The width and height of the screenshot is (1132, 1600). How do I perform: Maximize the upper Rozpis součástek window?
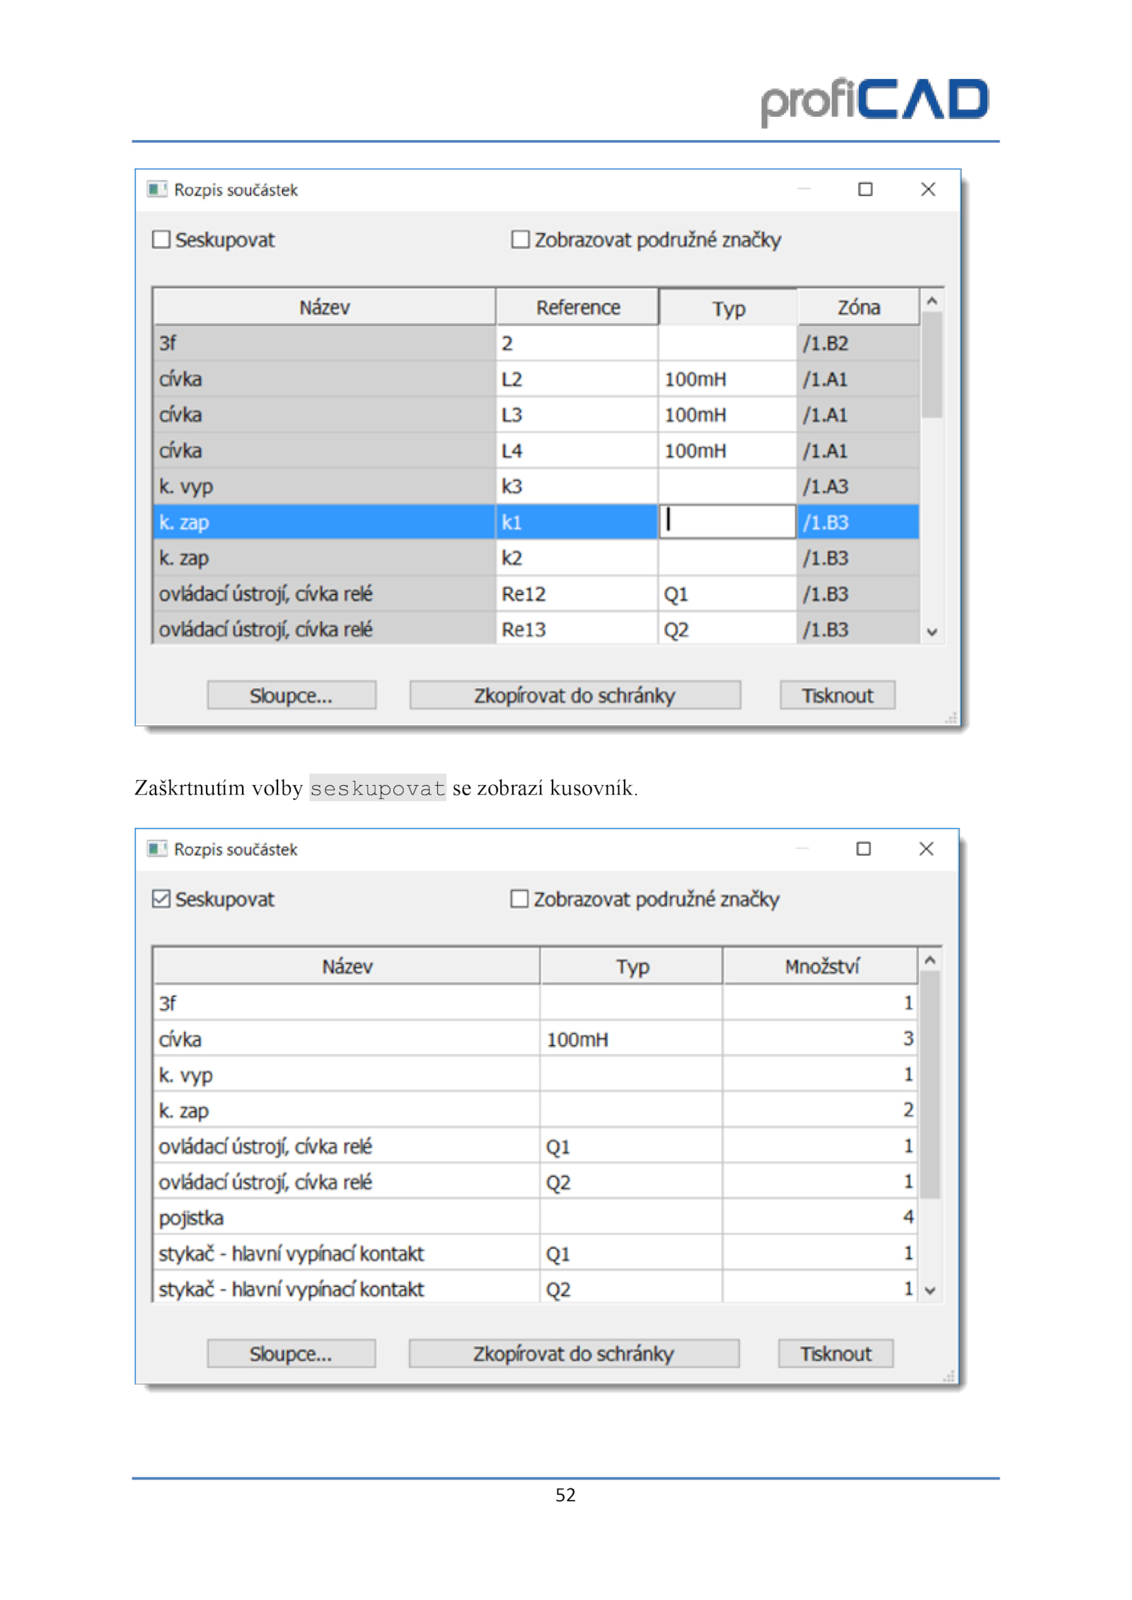(865, 190)
